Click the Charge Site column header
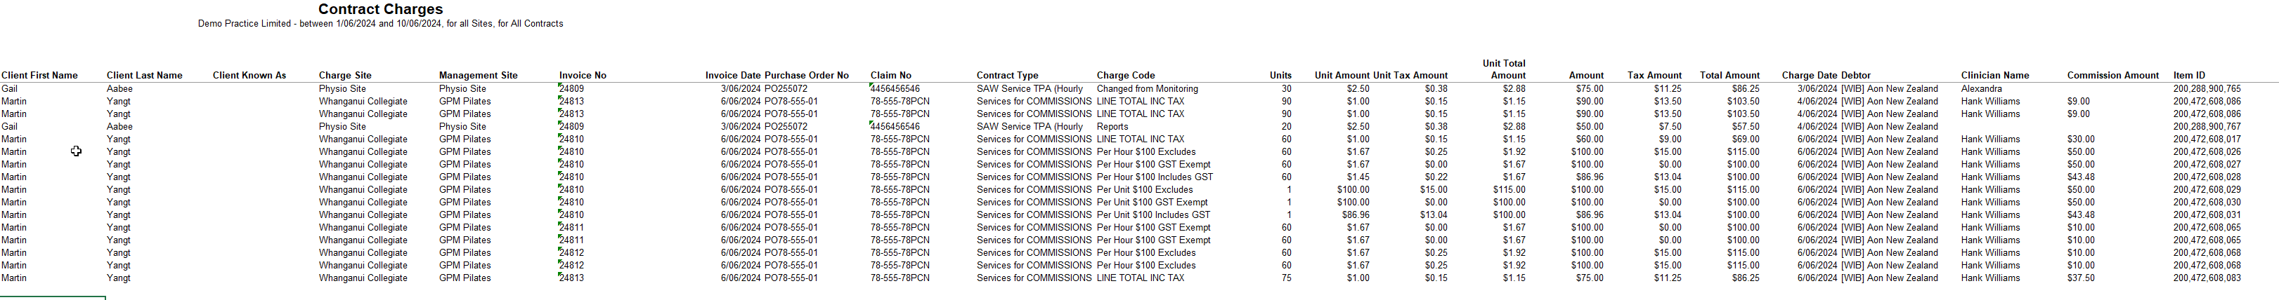 point(345,75)
